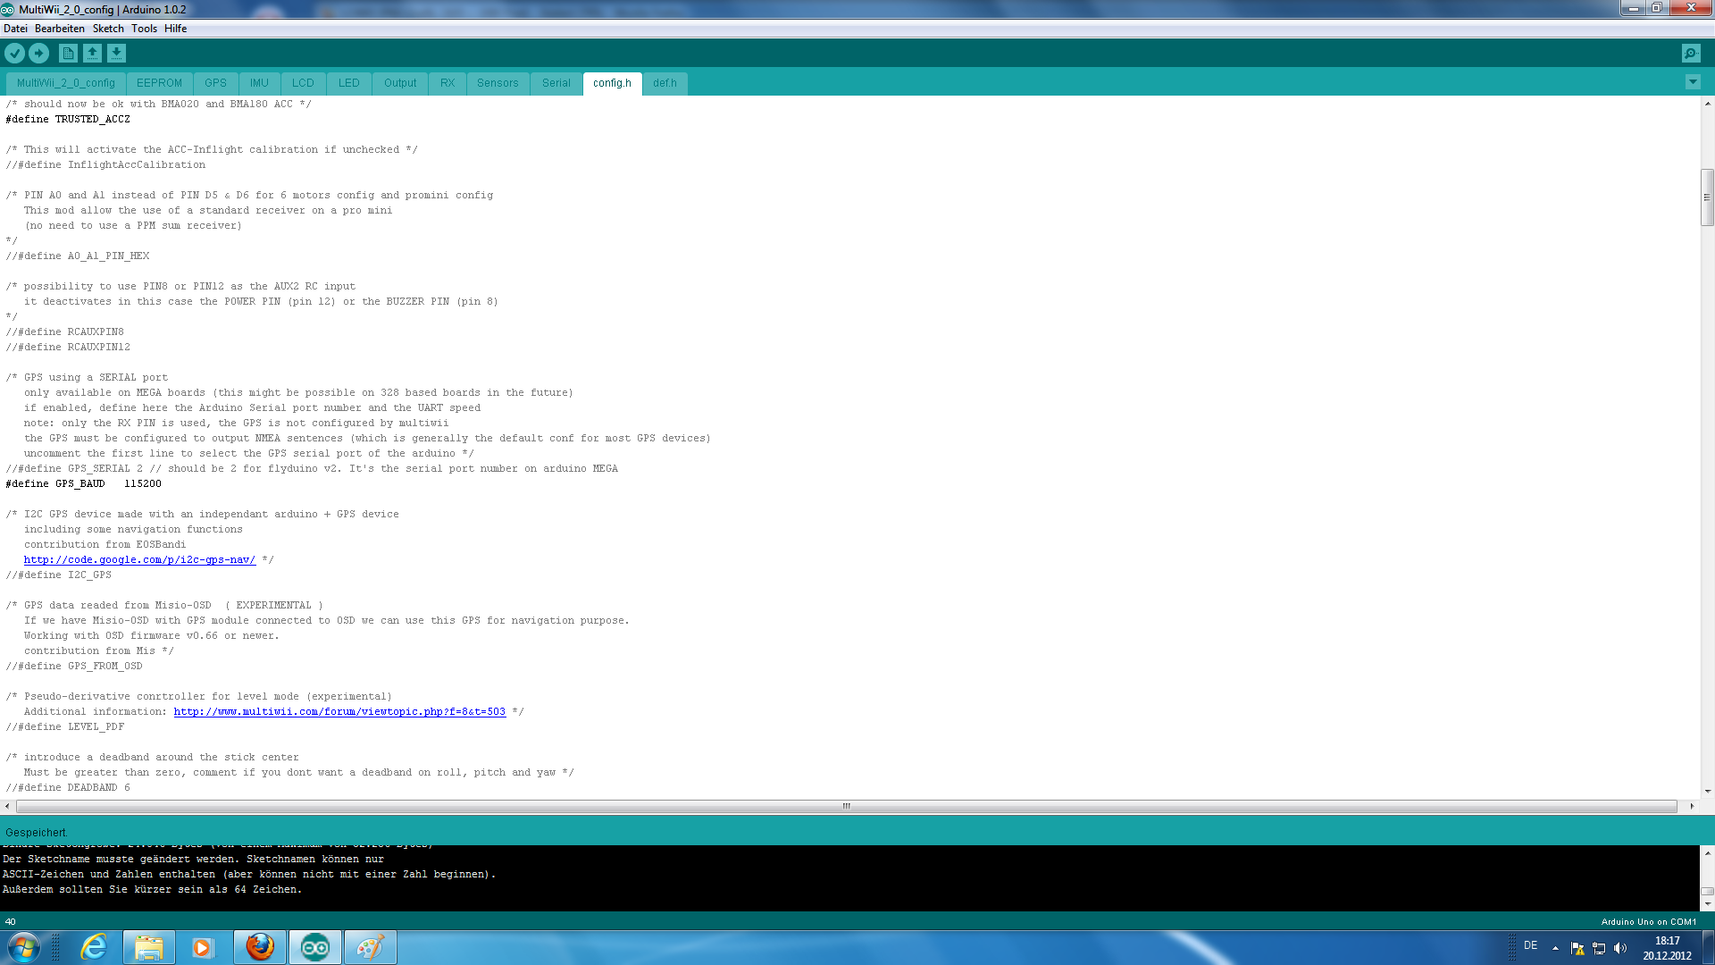The height and width of the screenshot is (965, 1715).
Task: Click the horizontal editor scrollbar thumb
Action: [846, 806]
